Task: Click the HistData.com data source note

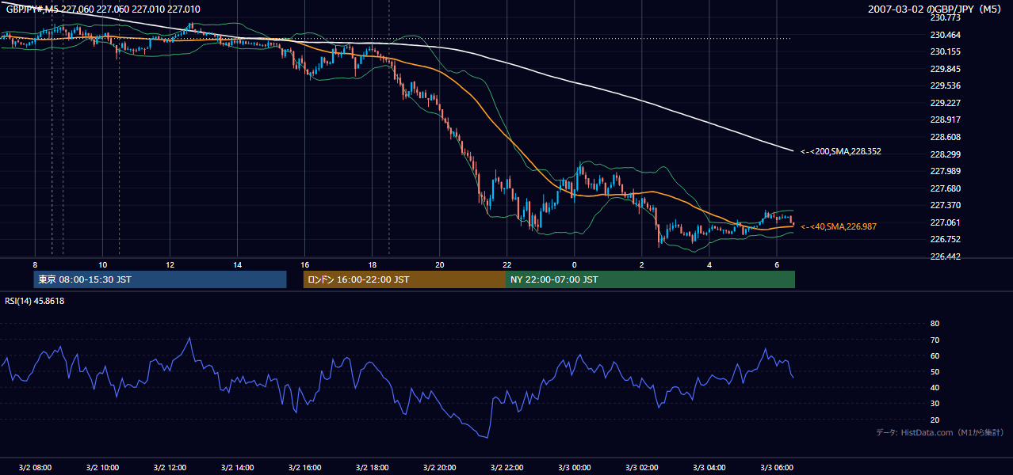Action: 940,432
